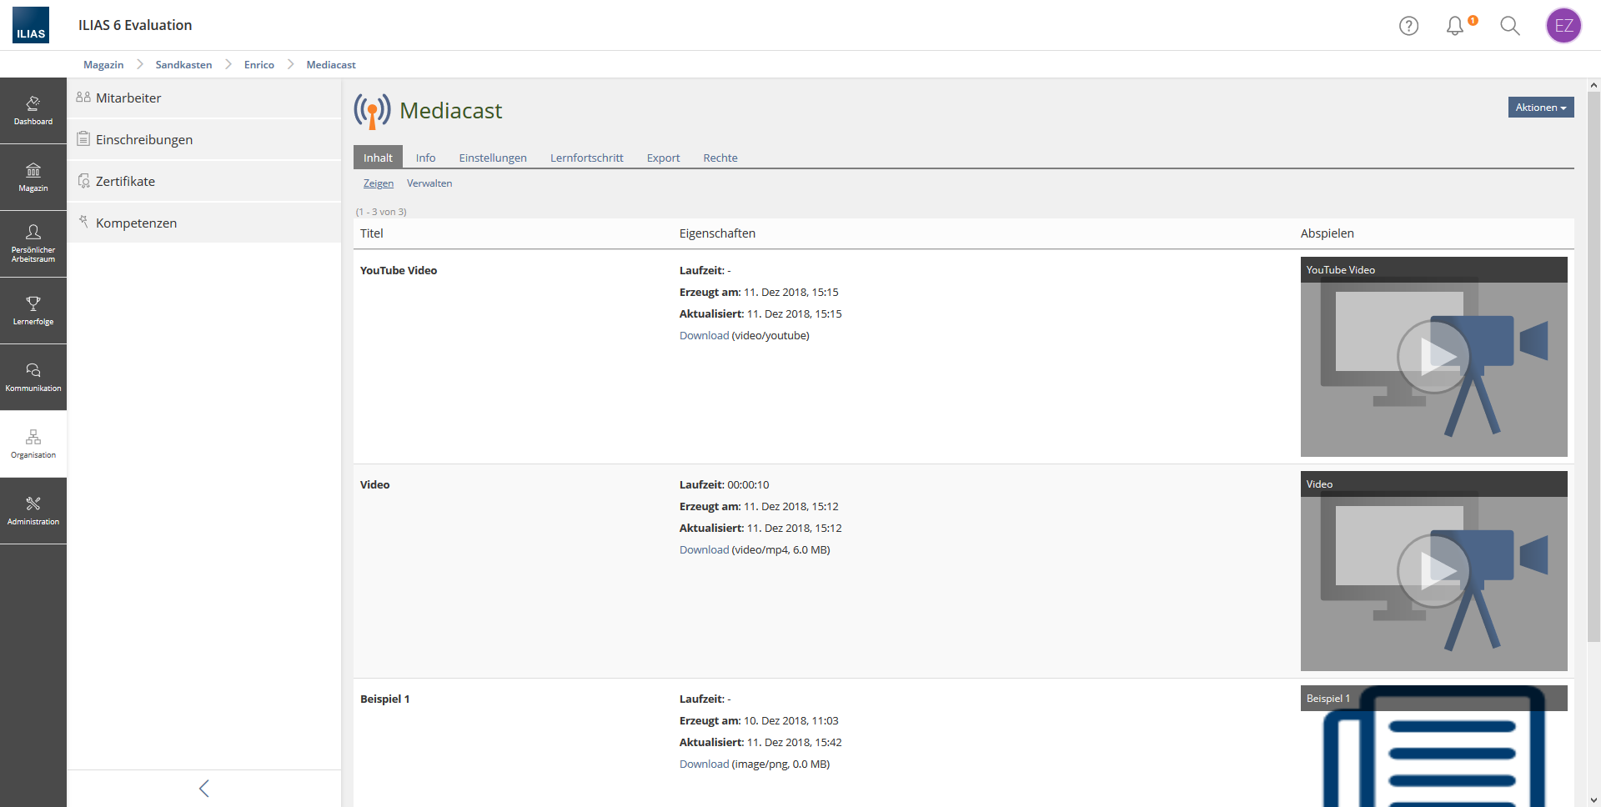Click the help question mark icon

(x=1408, y=26)
